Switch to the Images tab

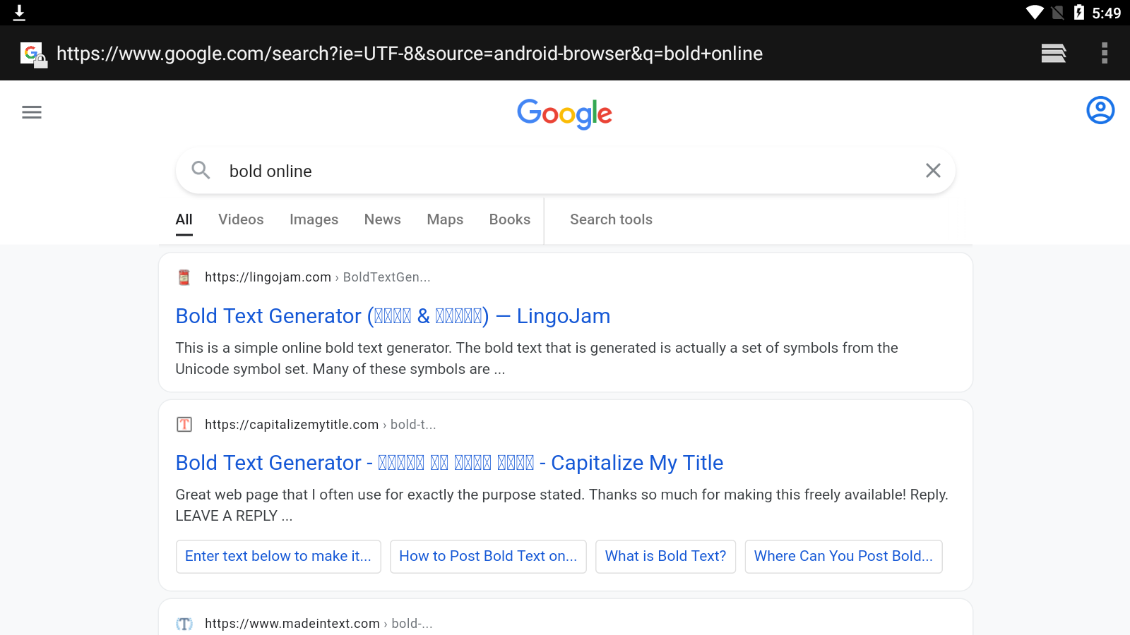pyautogui.click(x=314, y=219)
